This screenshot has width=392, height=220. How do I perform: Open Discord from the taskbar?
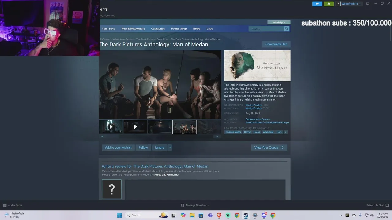264,215
